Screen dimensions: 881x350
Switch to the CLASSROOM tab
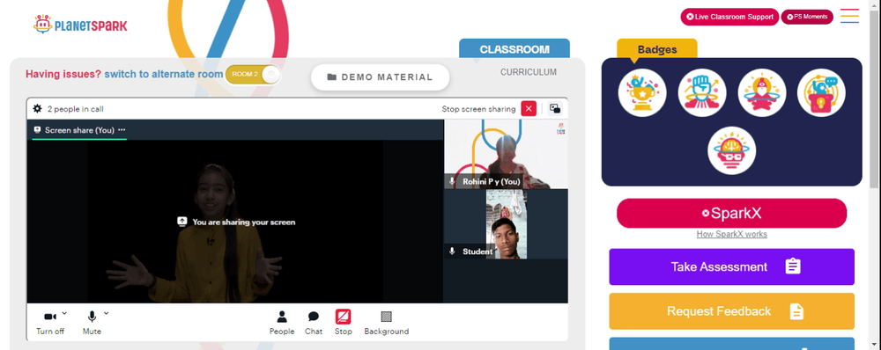point(515,48)
